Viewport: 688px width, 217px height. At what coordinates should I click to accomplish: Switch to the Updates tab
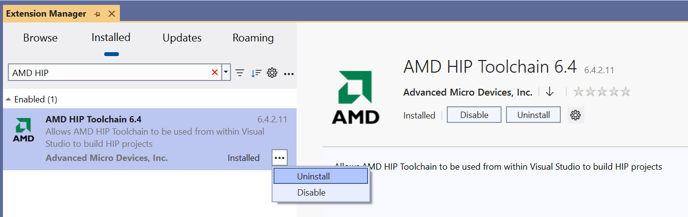[182, 38]
